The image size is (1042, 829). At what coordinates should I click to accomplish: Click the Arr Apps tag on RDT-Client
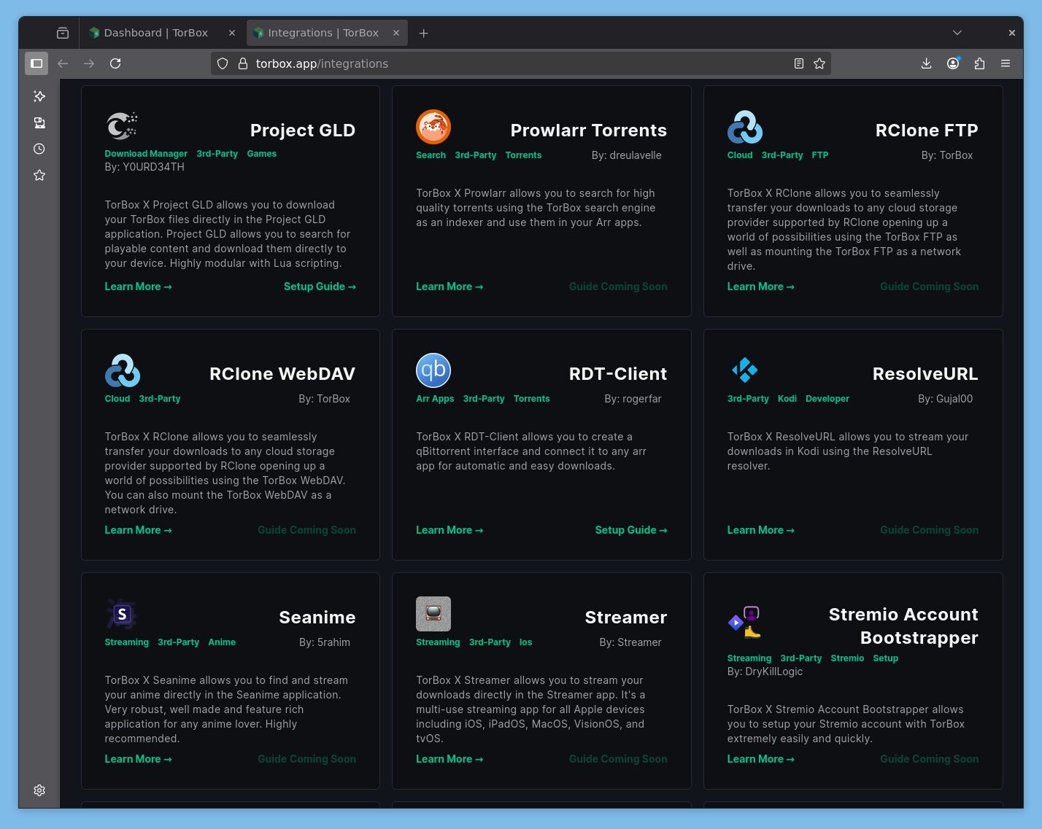(435, 399)
